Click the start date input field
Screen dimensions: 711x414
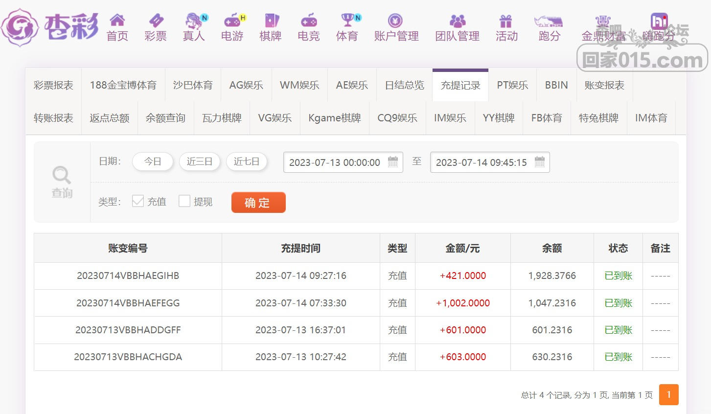point(335,162)
